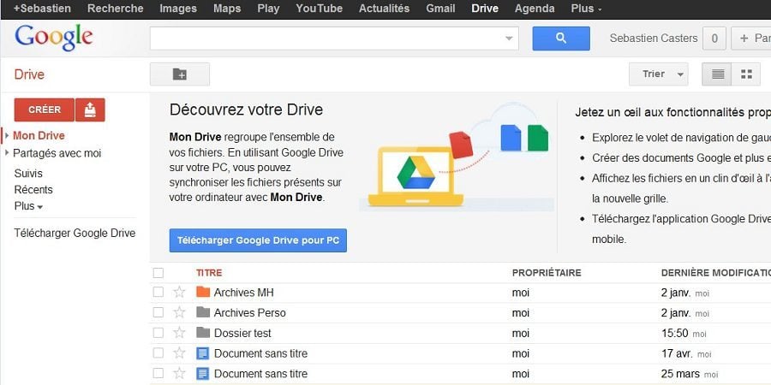The height and width of the screenshot is (385, 771).
Task: Tick the select-all checkbox in header
Action: click(158, 273)
